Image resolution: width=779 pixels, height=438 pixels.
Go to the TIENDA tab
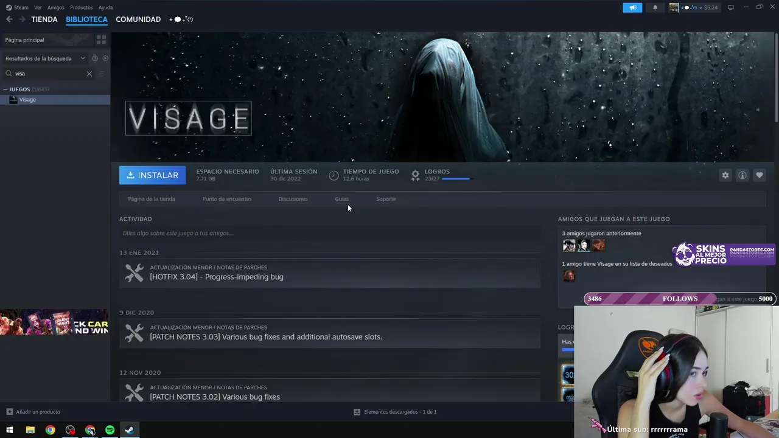(44, 19)
